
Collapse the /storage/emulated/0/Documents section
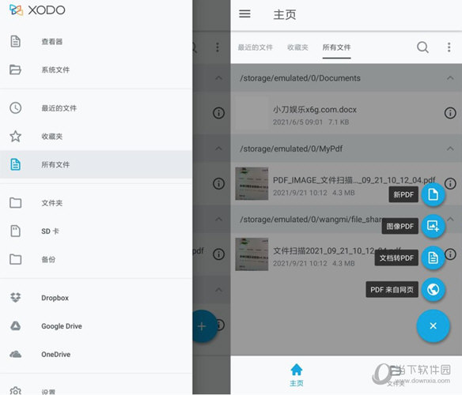(x=450, y=78)
